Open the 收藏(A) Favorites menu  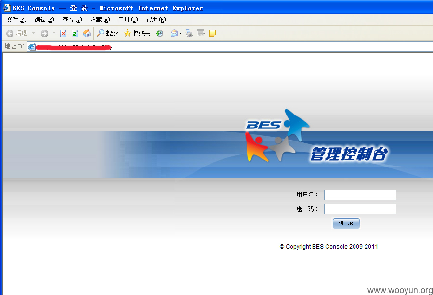[x=100, y=20]
